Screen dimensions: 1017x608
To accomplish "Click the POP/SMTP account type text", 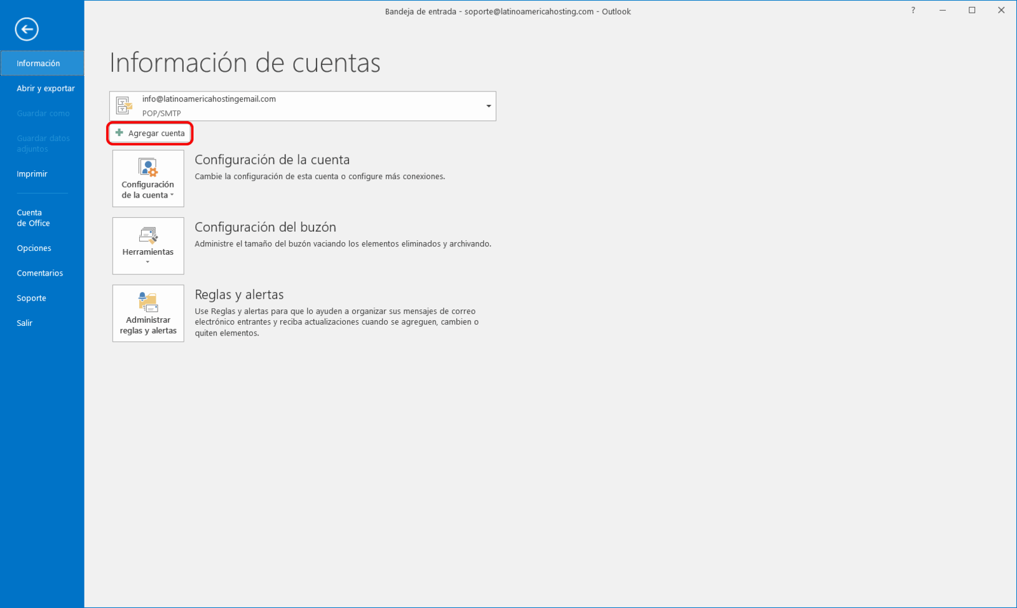I will click(x=161, y=113).
